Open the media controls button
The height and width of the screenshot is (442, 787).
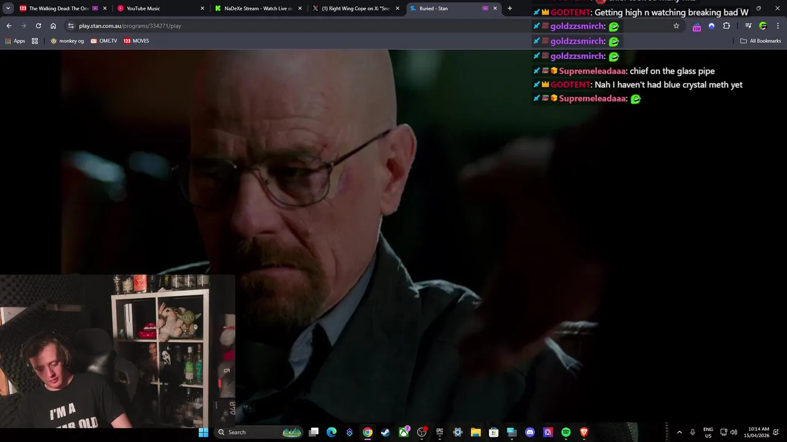point(748,26)
